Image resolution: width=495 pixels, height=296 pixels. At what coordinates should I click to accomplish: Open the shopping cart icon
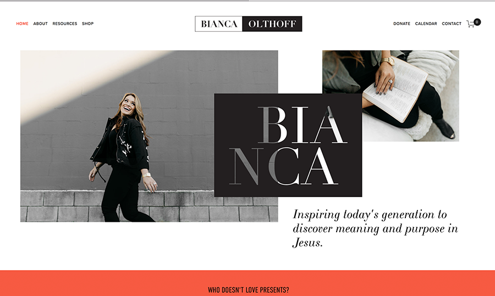[x=470, y=24]
